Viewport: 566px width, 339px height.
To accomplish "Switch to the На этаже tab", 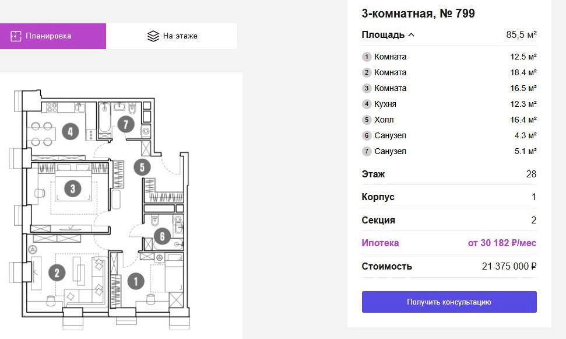I will (172, 36).
